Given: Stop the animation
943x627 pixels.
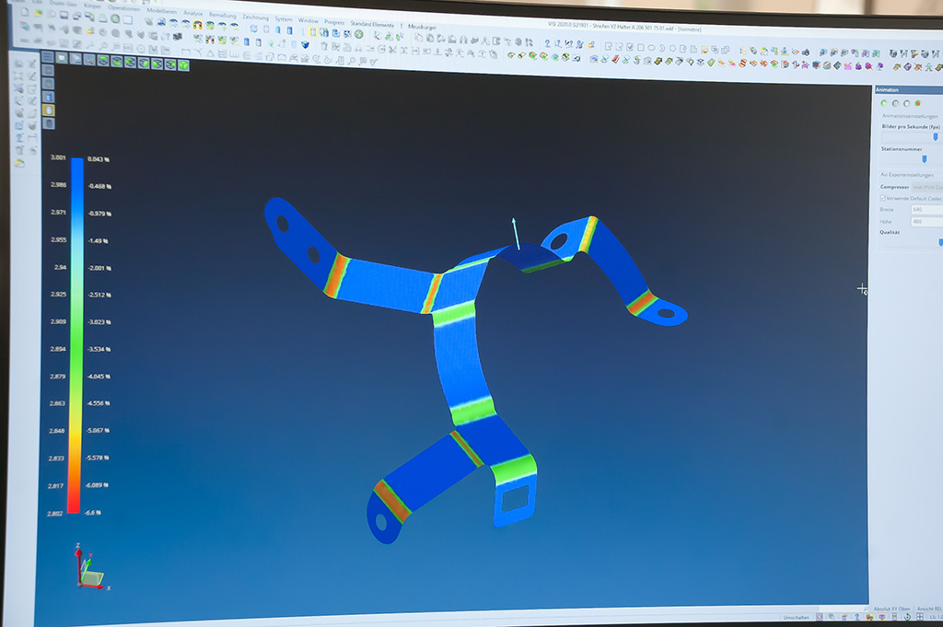Looking at the screenshot, I should [906, 103].
